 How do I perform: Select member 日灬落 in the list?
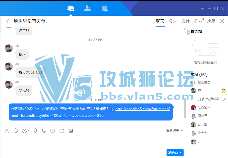coord(208,124)
